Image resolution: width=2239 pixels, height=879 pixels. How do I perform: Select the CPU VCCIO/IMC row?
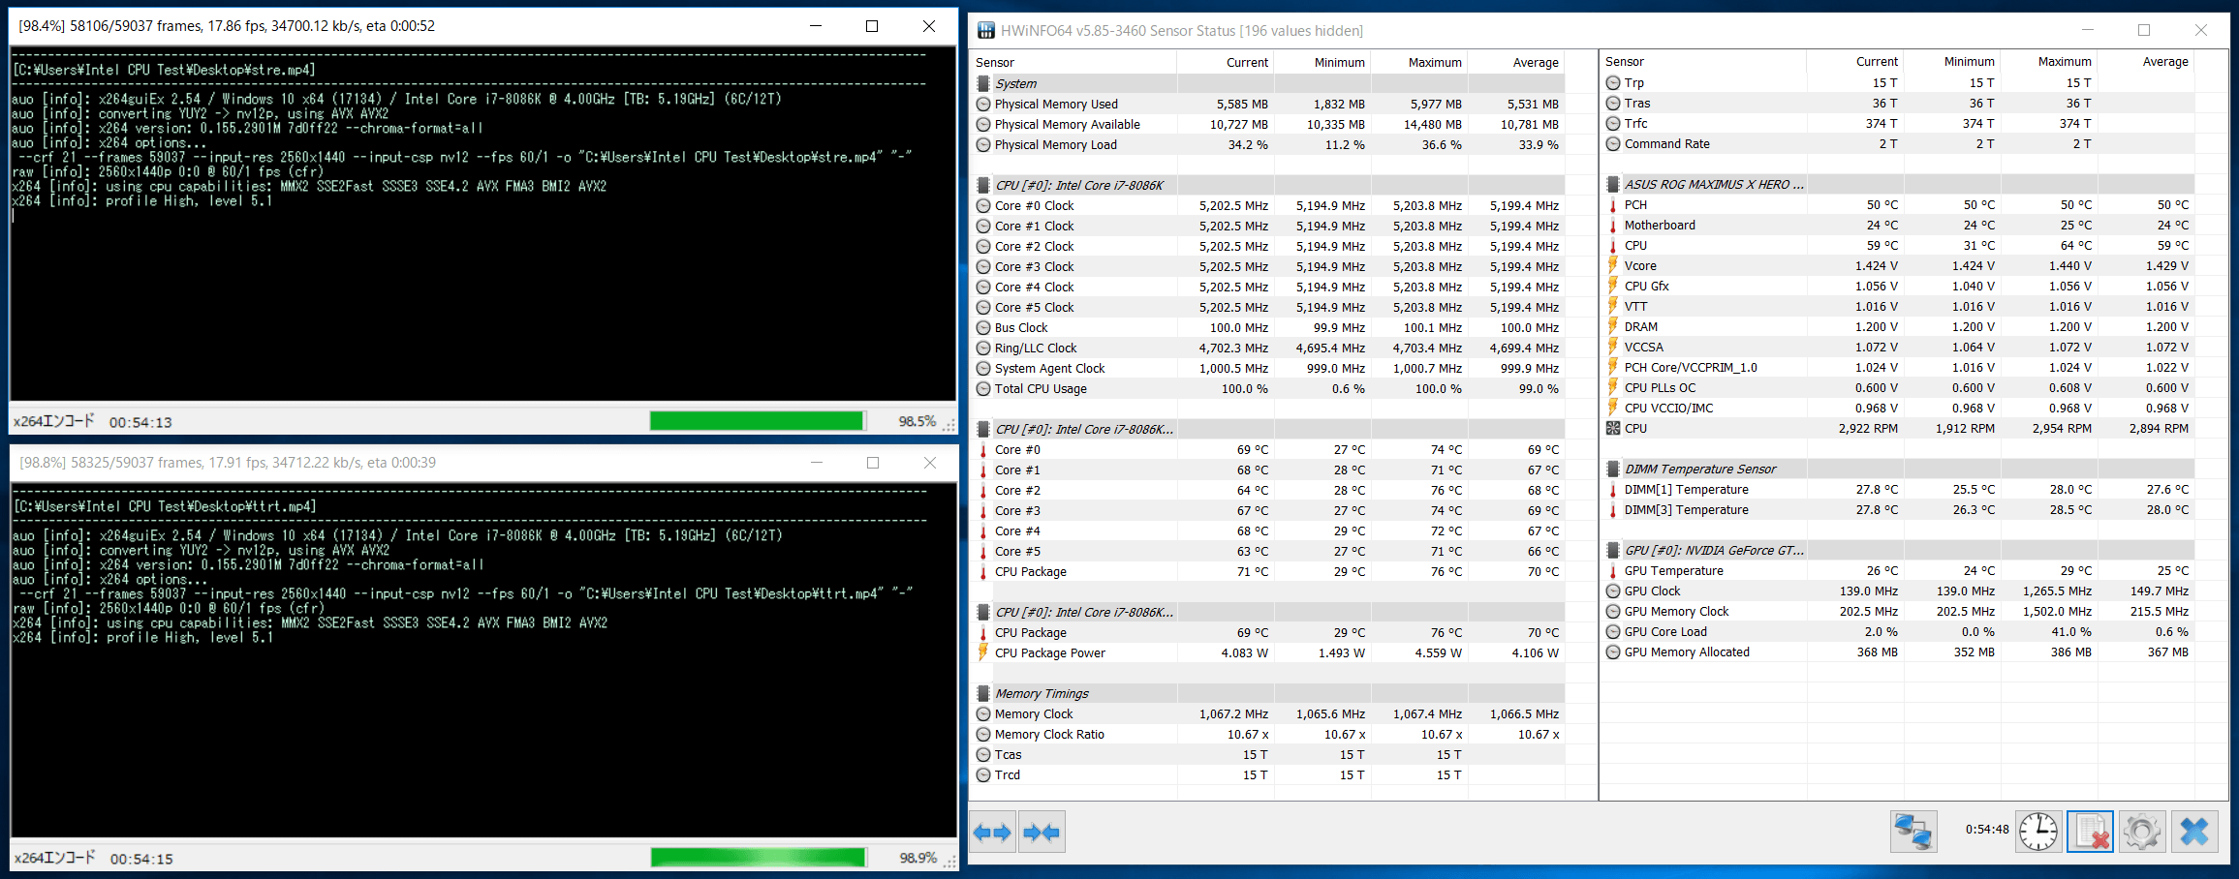point(1899,408)
